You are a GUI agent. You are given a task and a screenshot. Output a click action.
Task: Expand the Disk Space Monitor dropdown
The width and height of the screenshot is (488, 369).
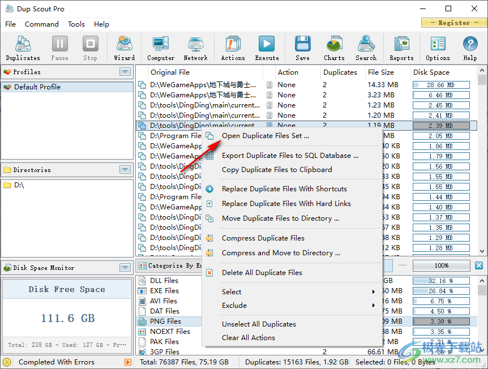click(x=125, y=267)
